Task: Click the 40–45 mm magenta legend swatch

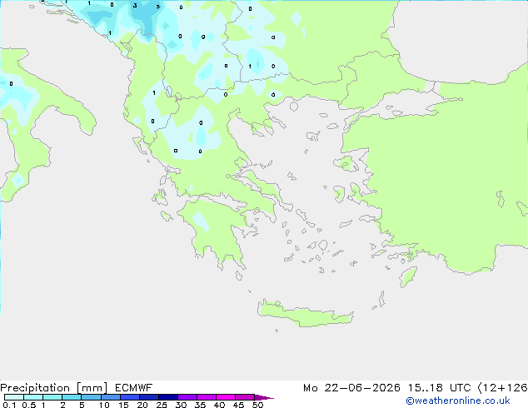Action: pos(226,397)
